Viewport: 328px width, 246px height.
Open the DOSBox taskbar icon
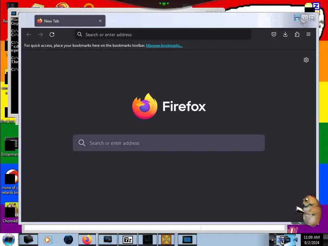pos(166,240)
